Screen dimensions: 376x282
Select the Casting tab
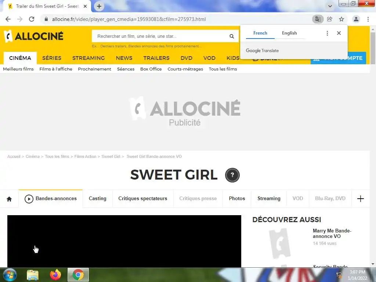point(98,199)
